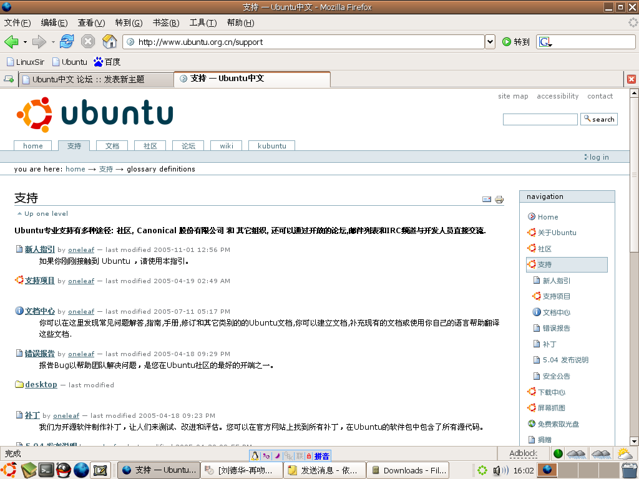The height and width of the screenshot is (479, 639).
Task: Close the current tab with red X
Action: [632, 79]
